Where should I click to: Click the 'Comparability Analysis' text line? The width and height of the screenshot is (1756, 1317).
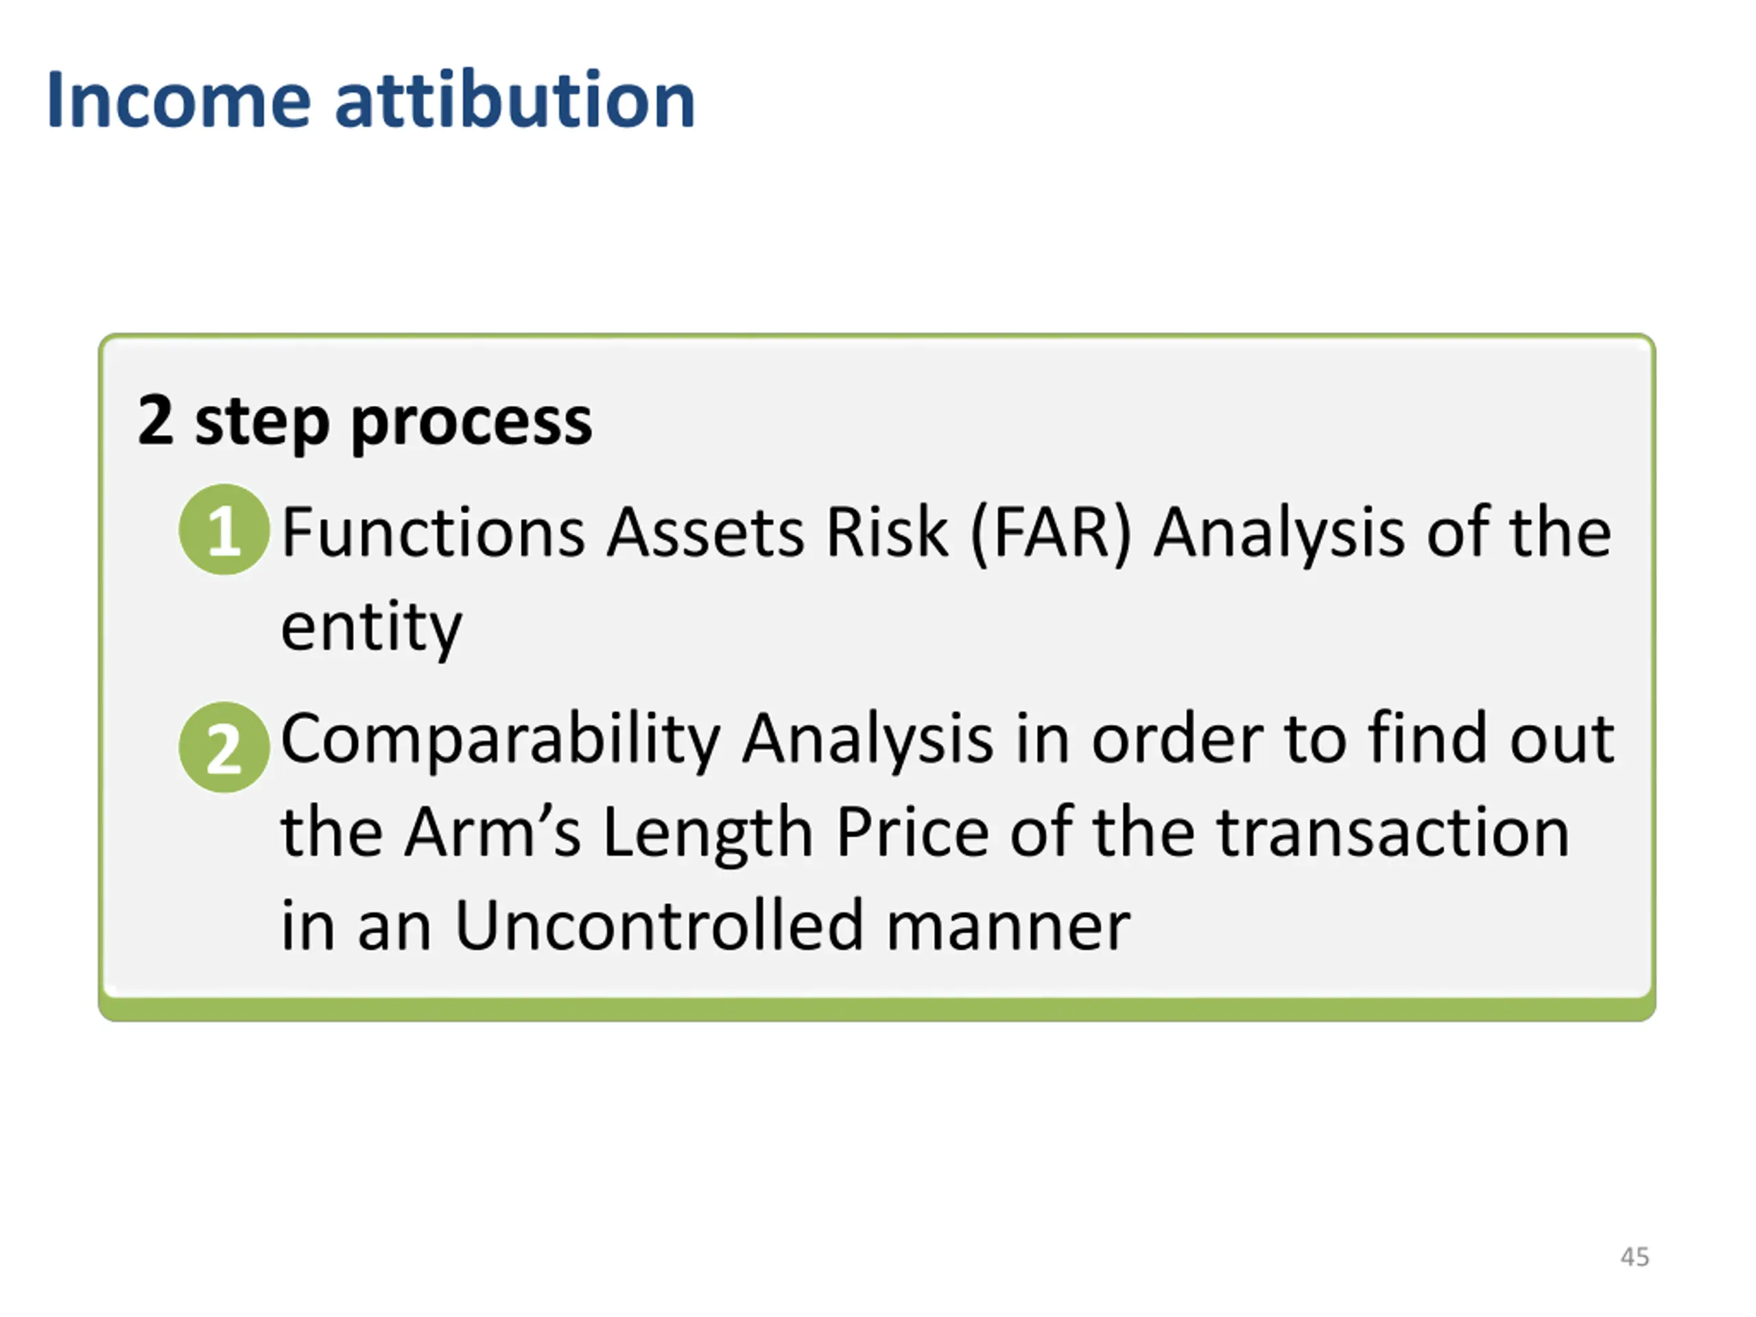pyautogui.click(x=948, y=740)
